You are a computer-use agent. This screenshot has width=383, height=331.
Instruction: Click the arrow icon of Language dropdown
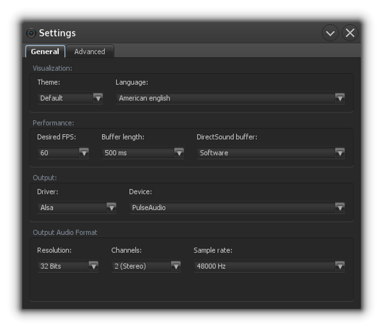point(340,98)
